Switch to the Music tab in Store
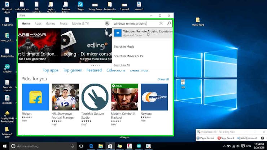The image size is (267, 150). pos(64,23)
